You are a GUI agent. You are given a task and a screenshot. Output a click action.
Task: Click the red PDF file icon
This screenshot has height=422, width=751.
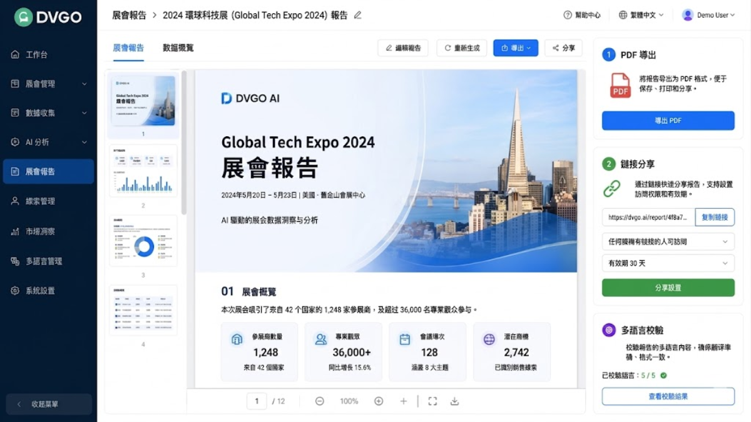click(x=620, y=86)
